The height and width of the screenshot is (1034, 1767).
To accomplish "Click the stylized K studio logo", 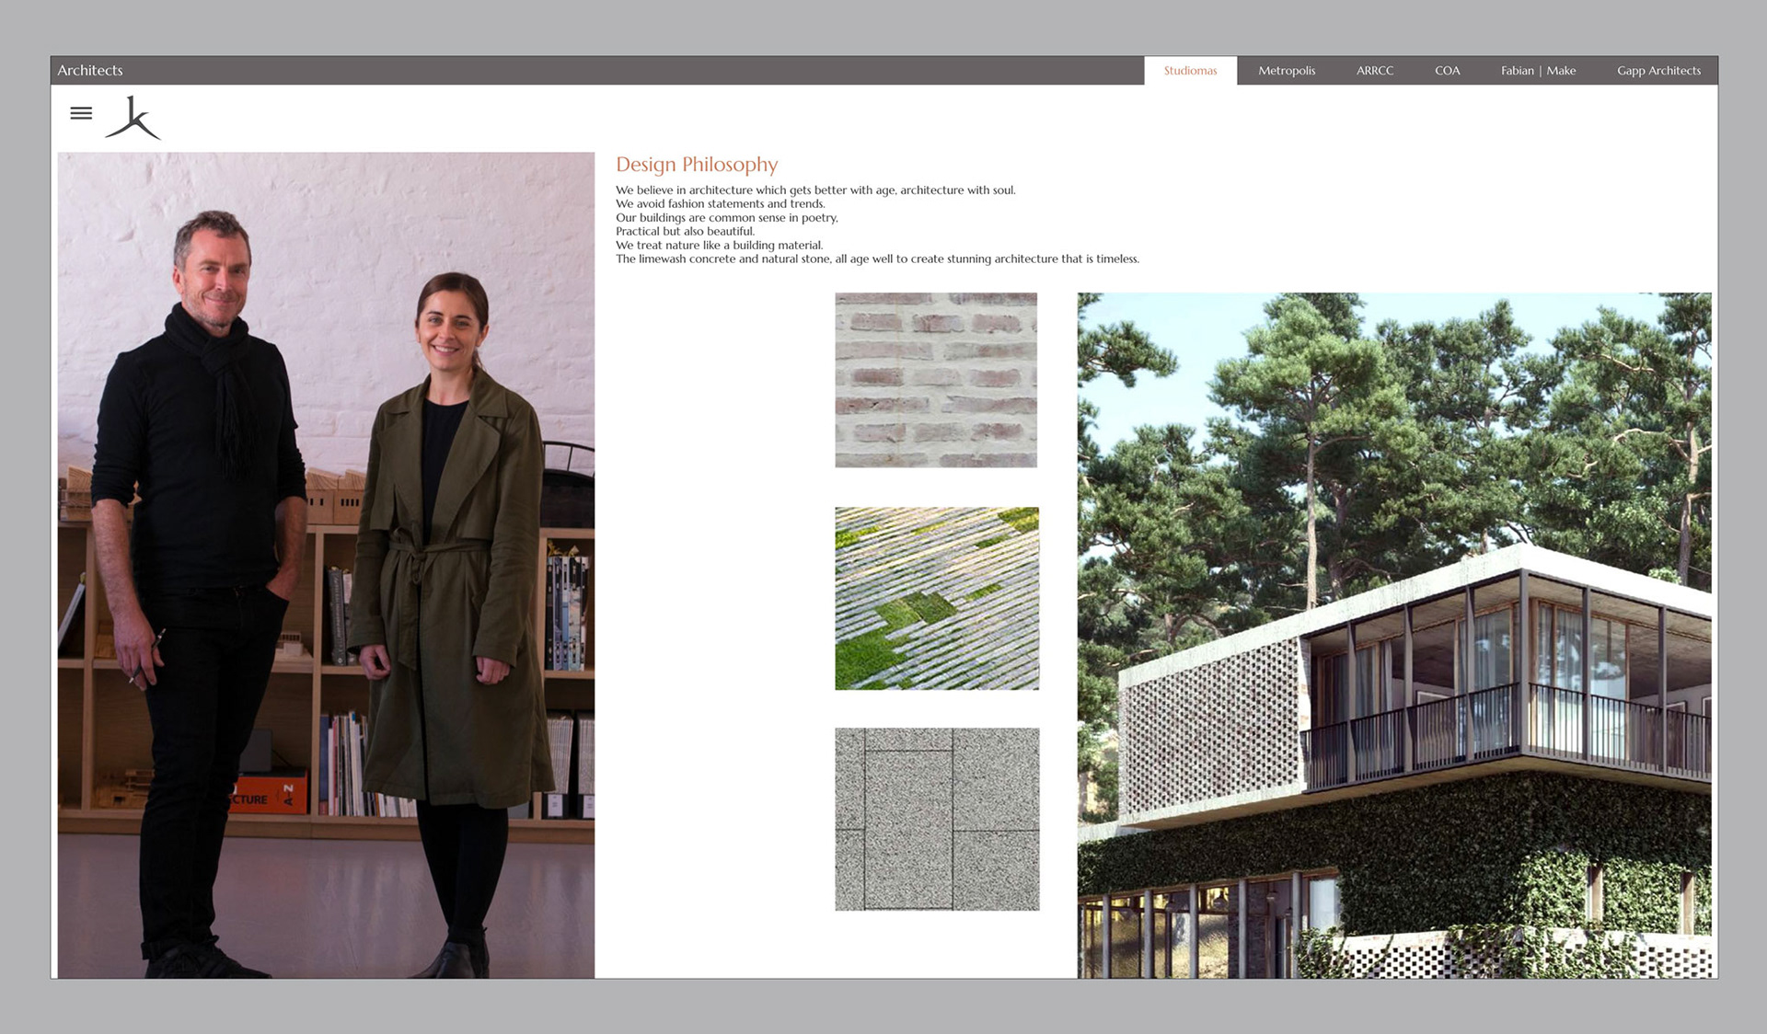I will 133,118.
